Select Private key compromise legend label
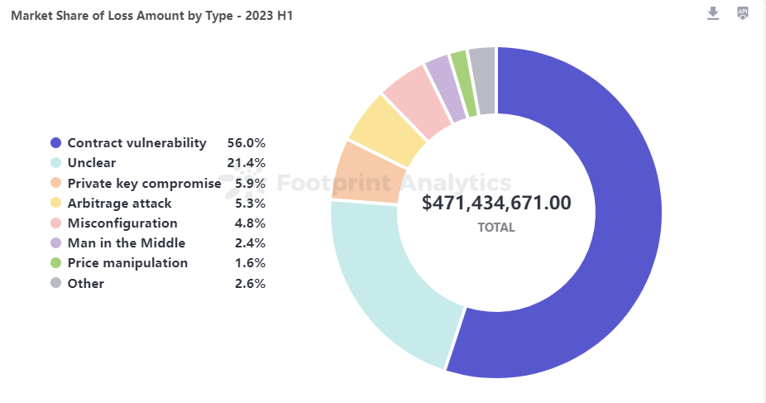The height and width of the screenshot is (403, 766). (x=144, y=183)
